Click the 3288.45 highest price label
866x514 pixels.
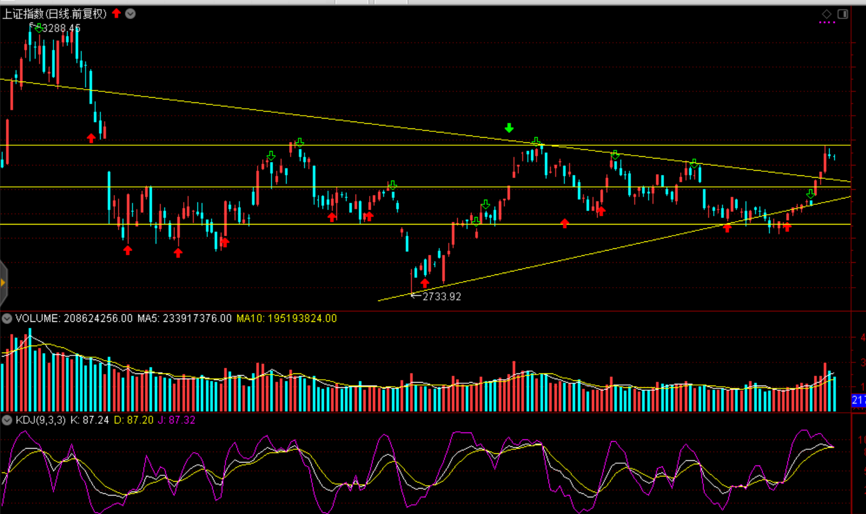(61, 28)
